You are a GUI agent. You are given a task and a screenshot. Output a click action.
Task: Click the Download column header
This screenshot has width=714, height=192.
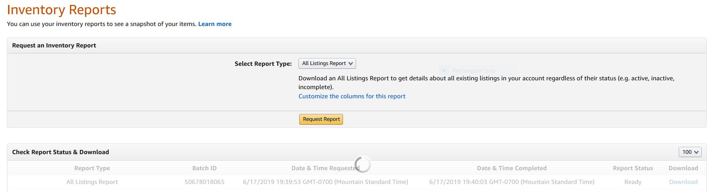pyautogui.click(x=683, y=168)
